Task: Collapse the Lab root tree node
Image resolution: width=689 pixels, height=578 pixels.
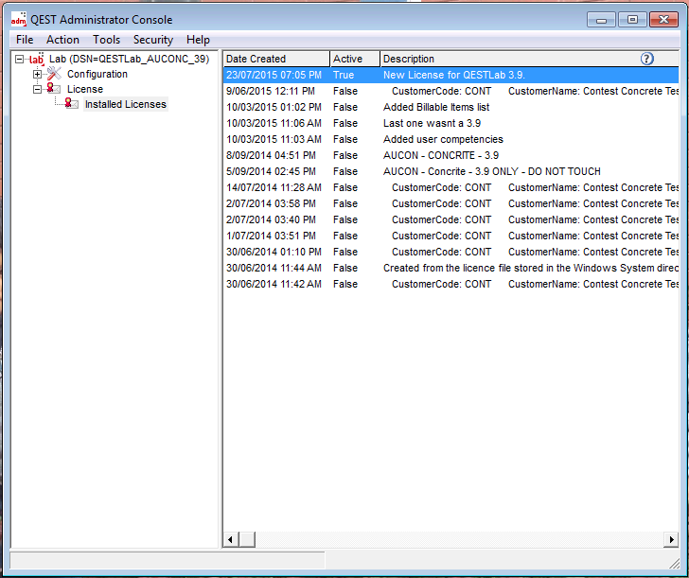Action: click(x=20, y=59)
